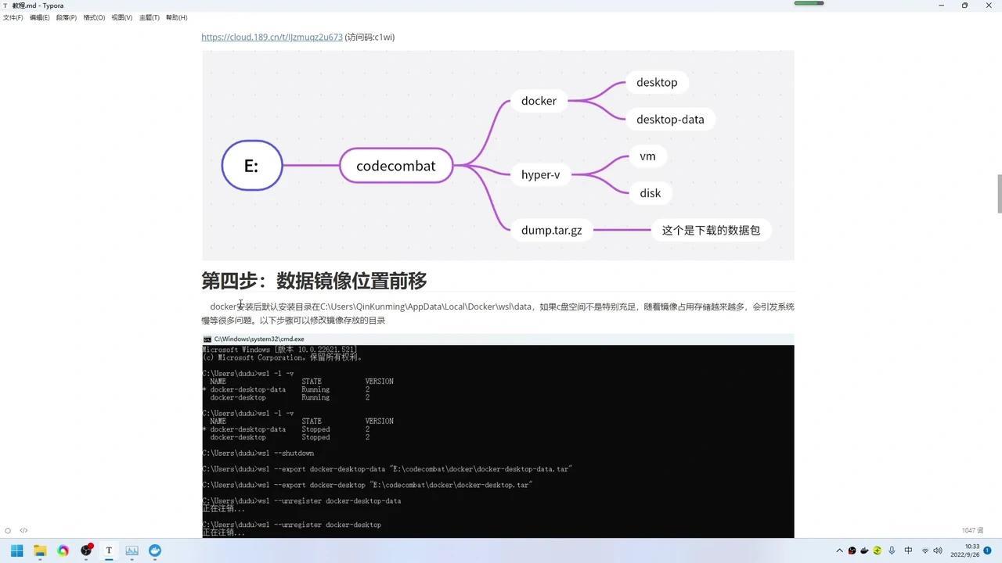Open the cloud.189.cn download link

(271, 37)
